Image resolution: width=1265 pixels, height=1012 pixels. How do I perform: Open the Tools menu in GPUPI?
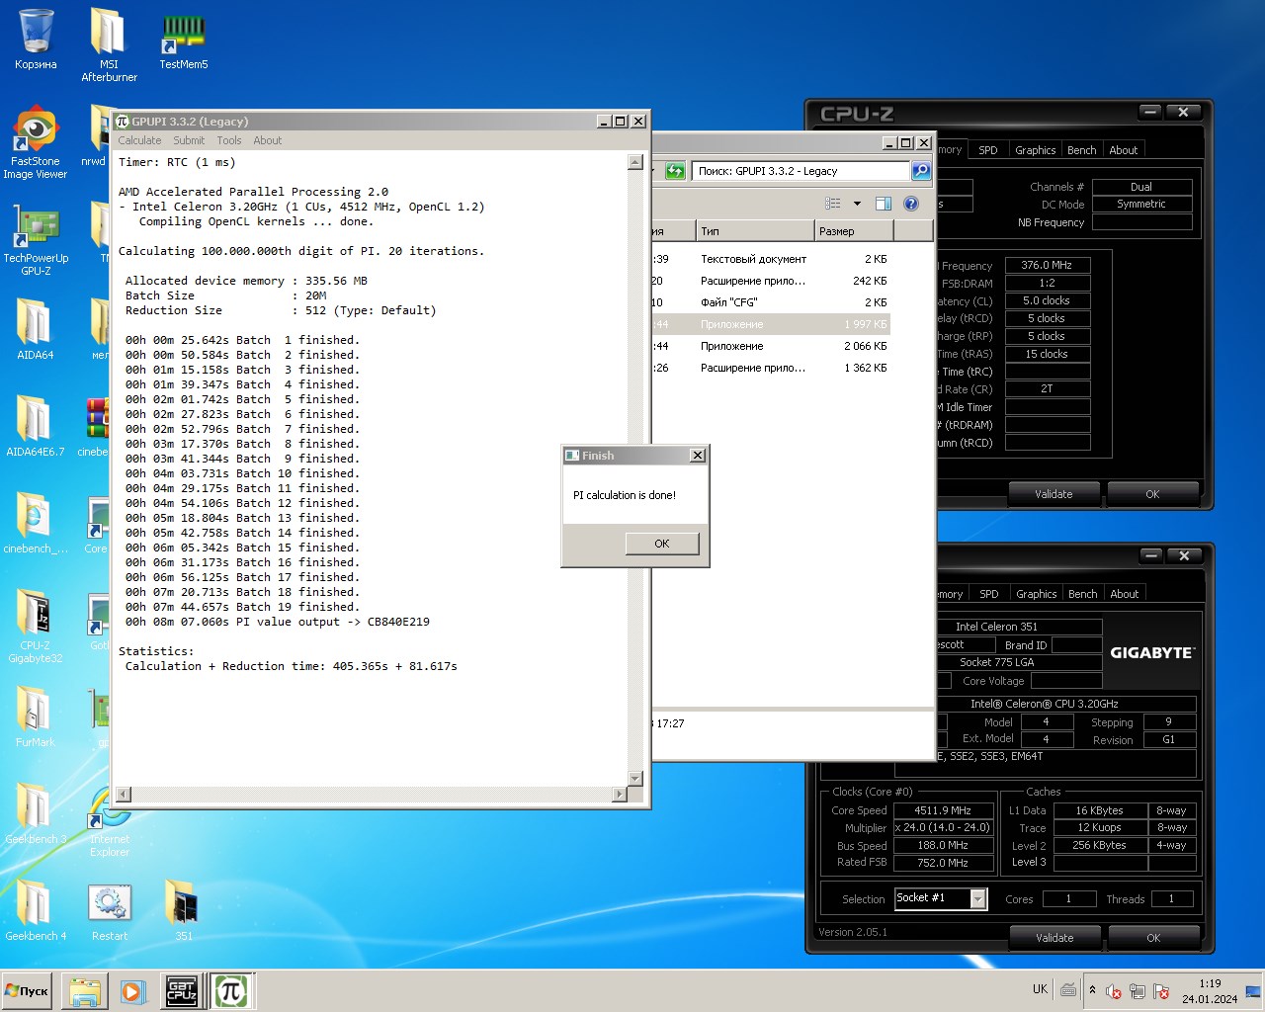pyautogui.click(x=229, y=140)
